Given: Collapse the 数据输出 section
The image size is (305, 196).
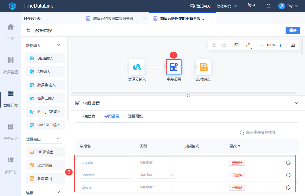Looking at the screenshot, I should pyautogui.click(x=58, y=139).
